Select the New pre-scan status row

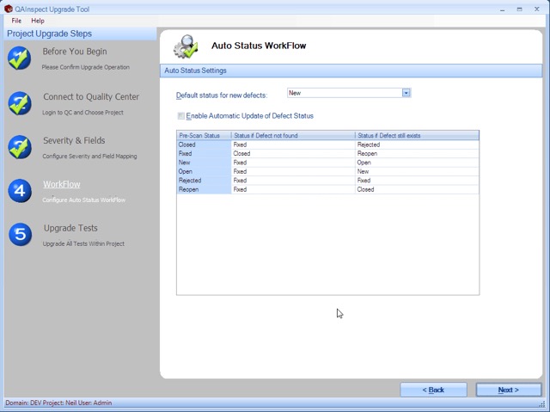pos(204,163)
